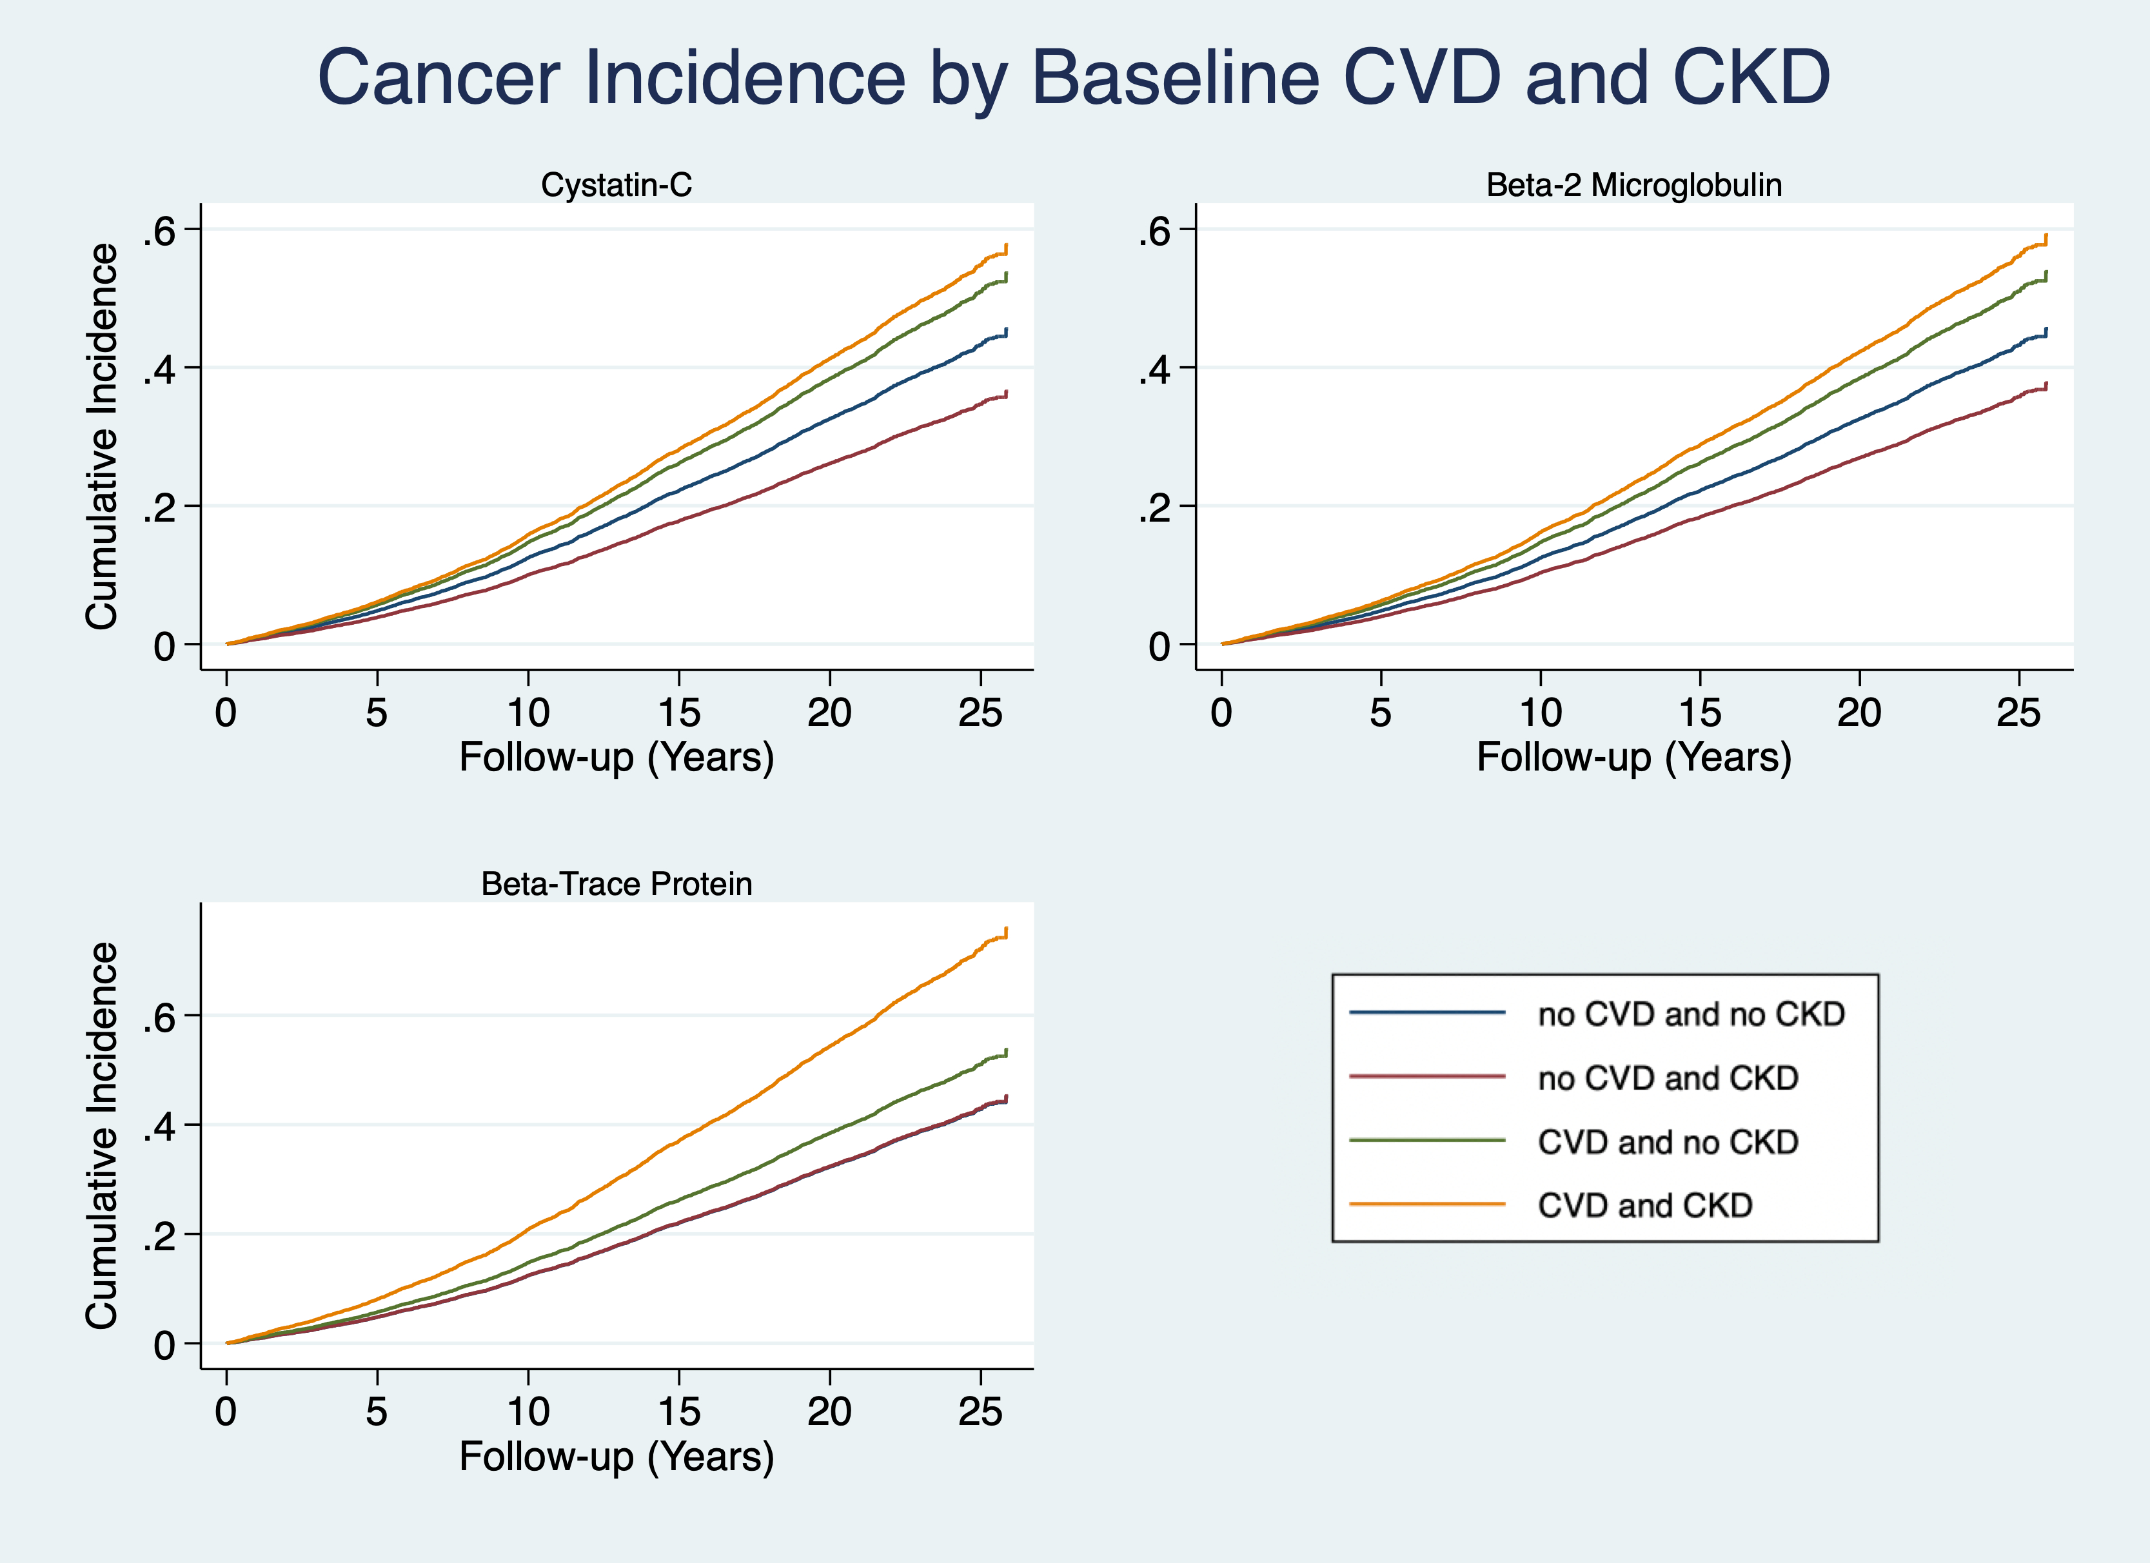Image resolution: width=2150 pixels, height=1563 pixels.
Task: Click the red legend line swatch
Action: [1426, 1077]
